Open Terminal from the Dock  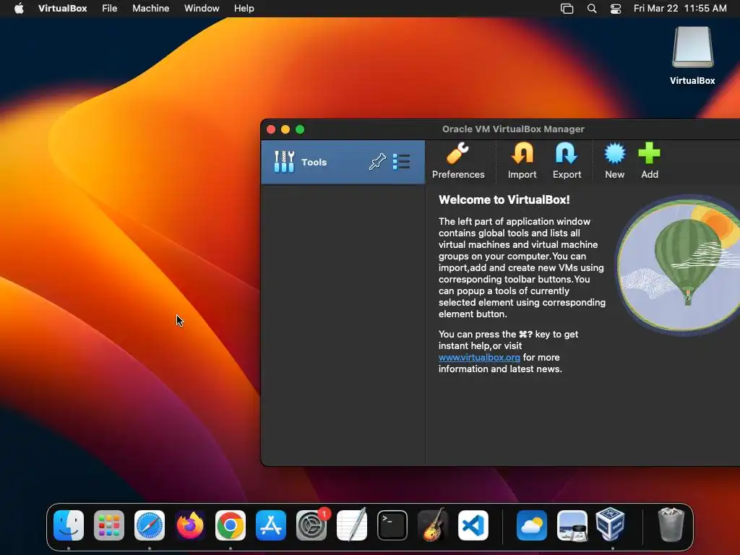point(392,525)
